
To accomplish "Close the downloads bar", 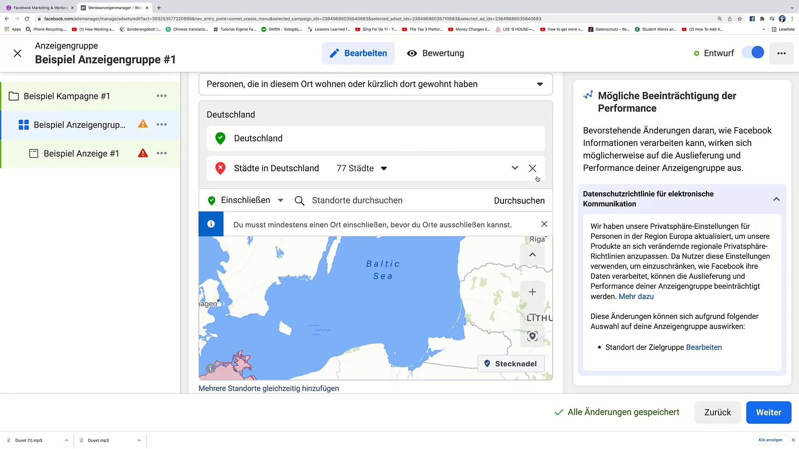I will 793,440.
